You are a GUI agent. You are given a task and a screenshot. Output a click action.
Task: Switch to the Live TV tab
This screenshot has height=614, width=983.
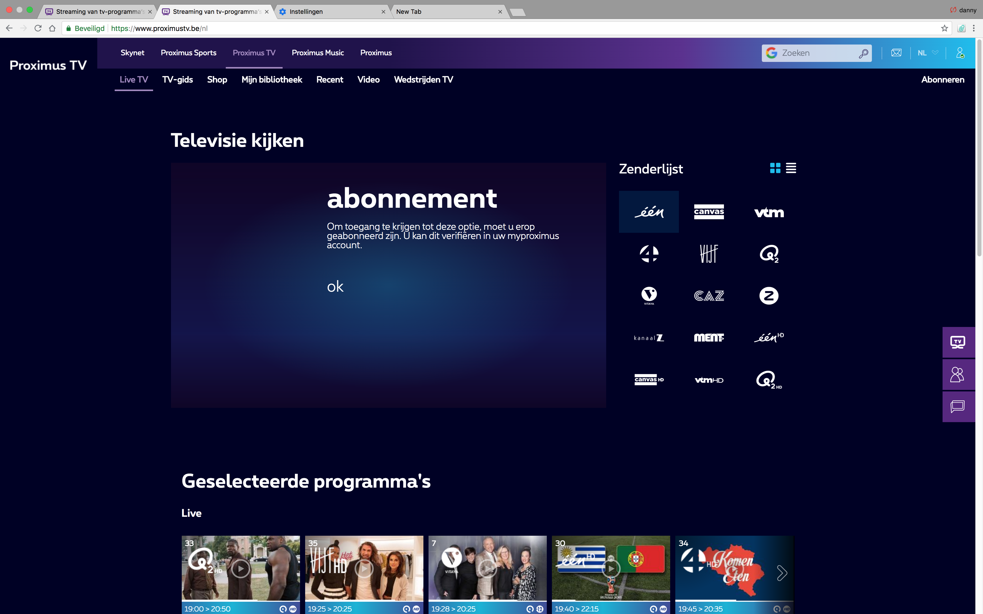pos(134,80)
